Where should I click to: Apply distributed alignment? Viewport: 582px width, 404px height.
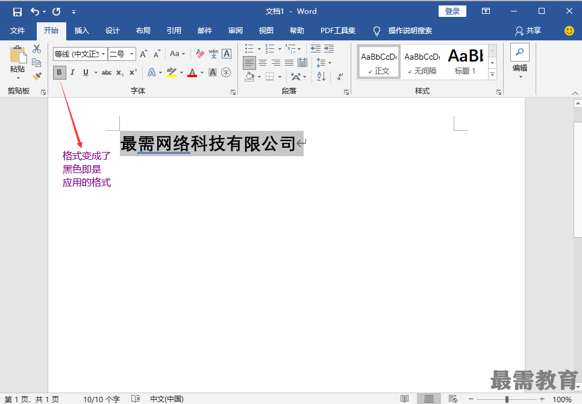point(302,63)
